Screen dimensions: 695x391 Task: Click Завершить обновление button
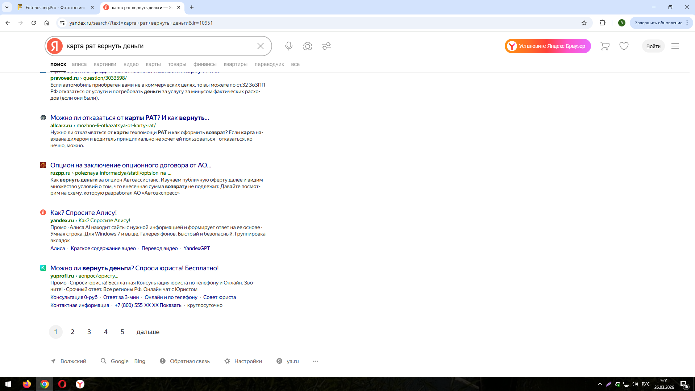pos(661,23)
